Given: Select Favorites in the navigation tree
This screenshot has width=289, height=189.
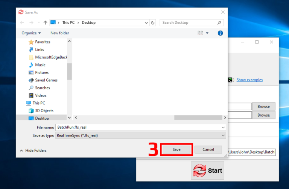Looking at the screenshot, I should click(x=43, y=42).
